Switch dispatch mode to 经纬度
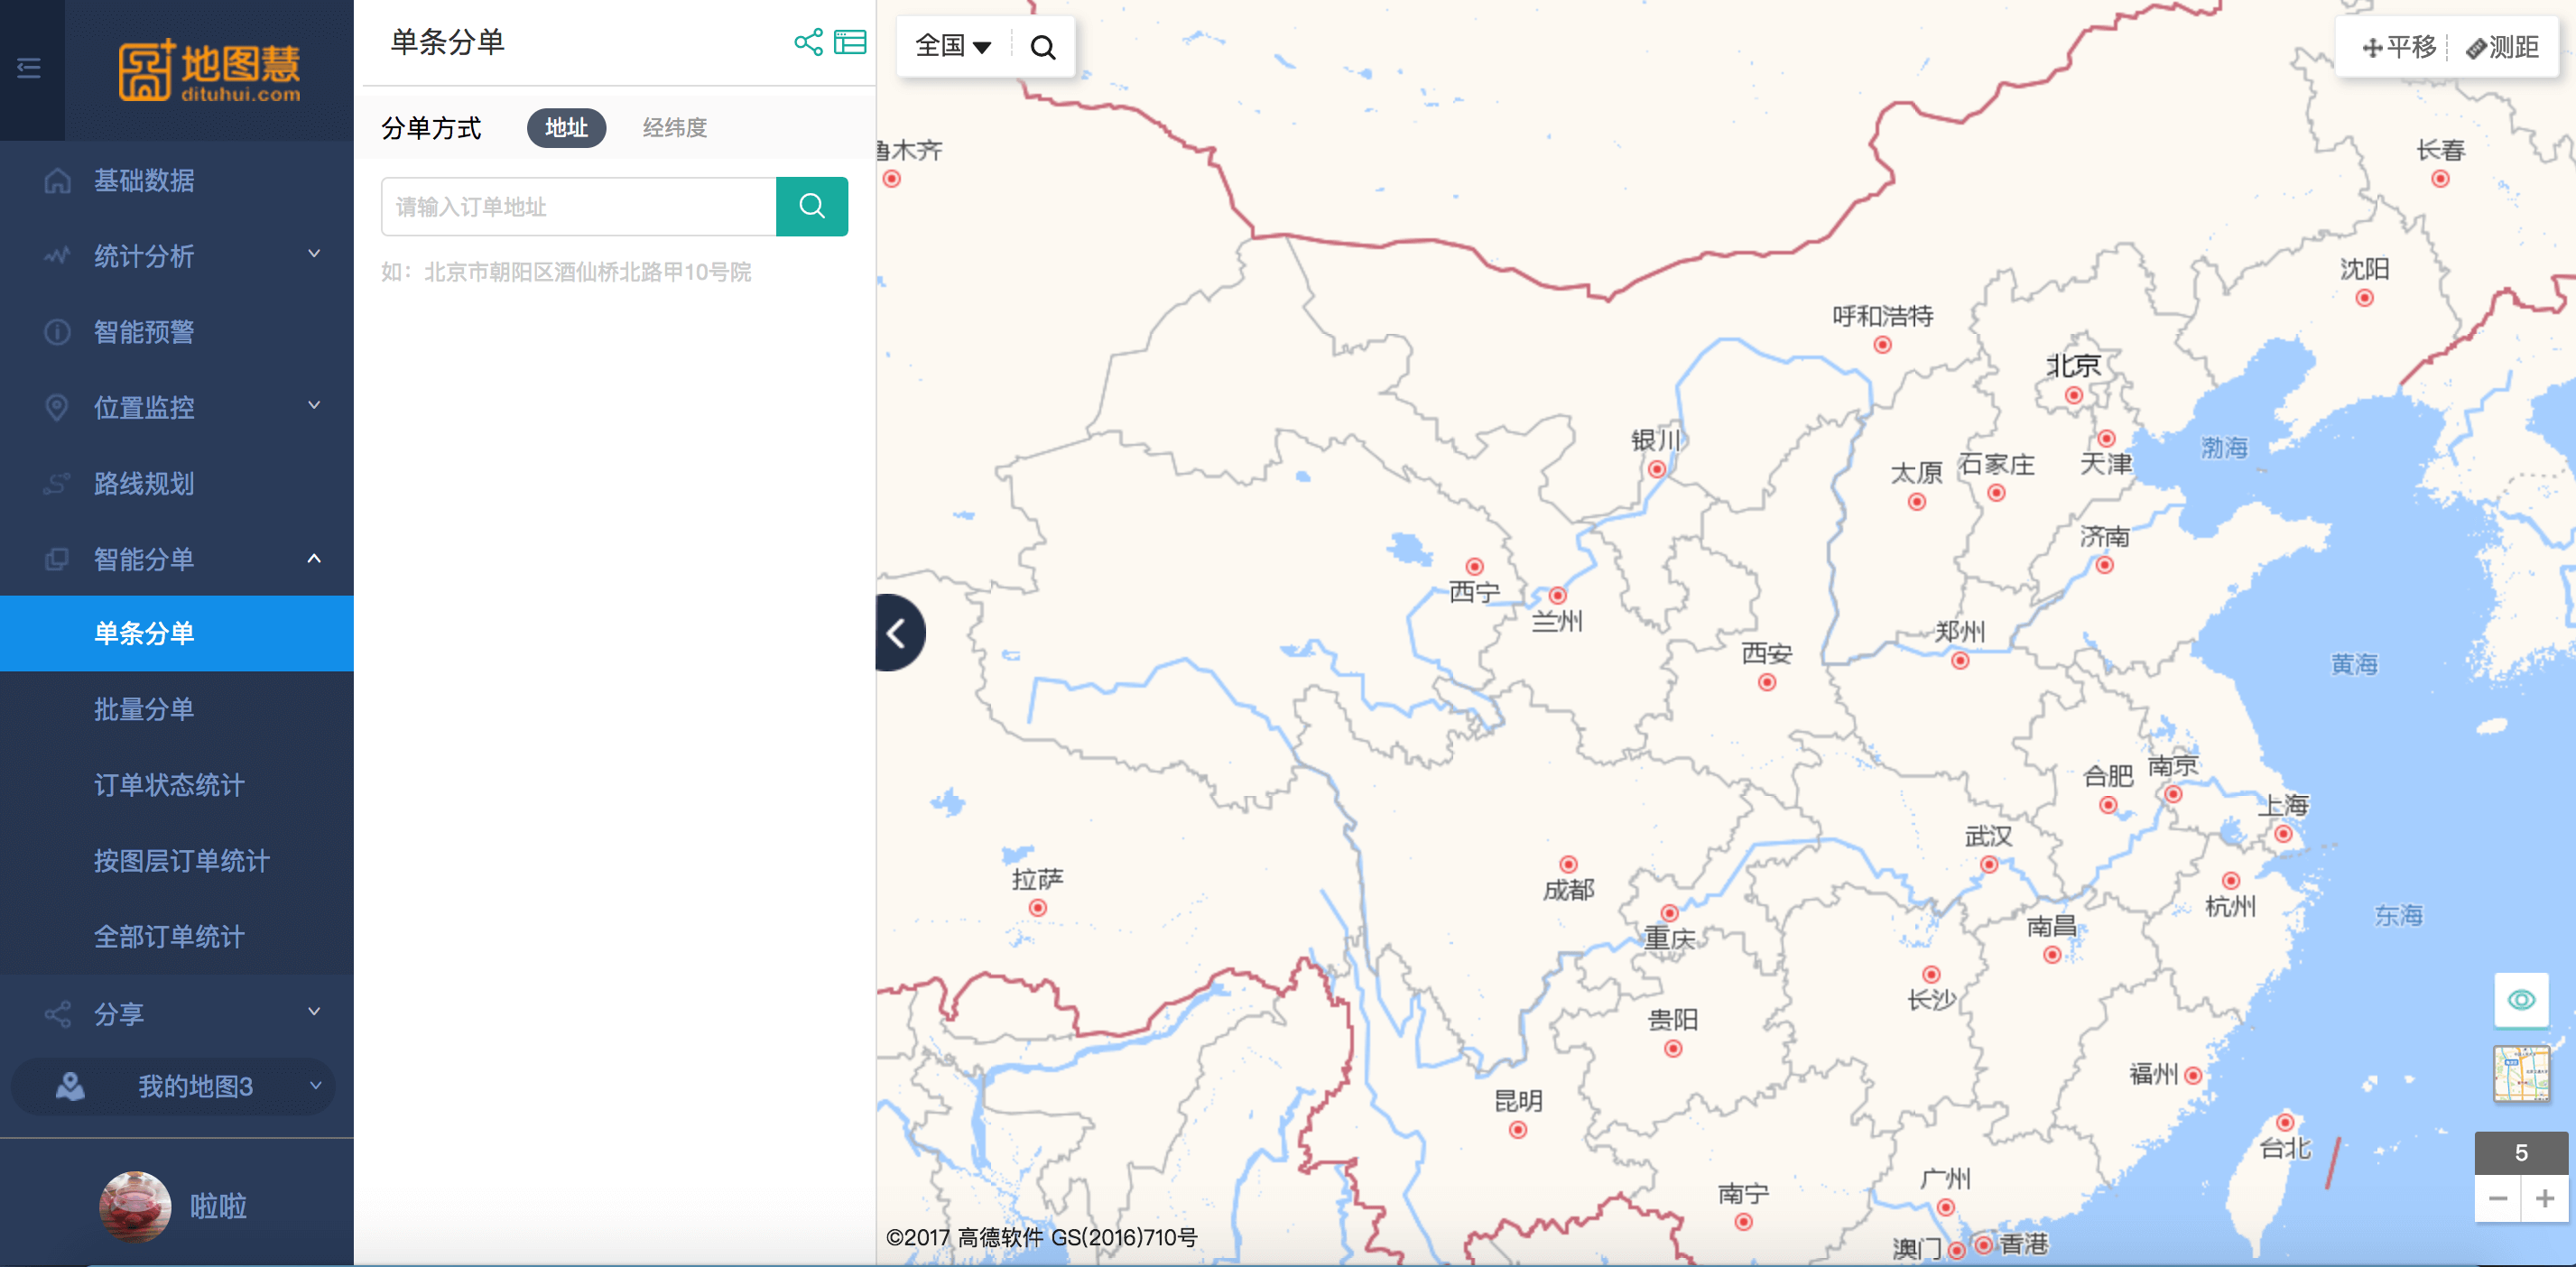This screenshot has width=2576, height=1267. pyautogui.click(x=675, y=128)
